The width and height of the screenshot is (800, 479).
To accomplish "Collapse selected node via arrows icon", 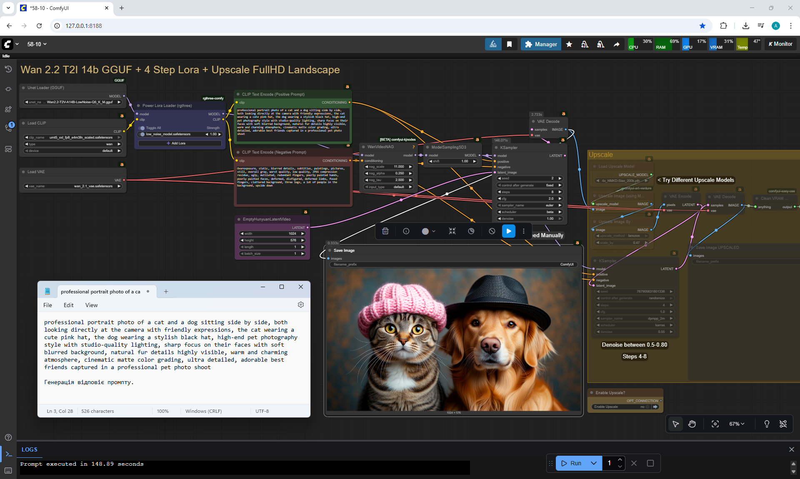I will click(x=452, y=231).
